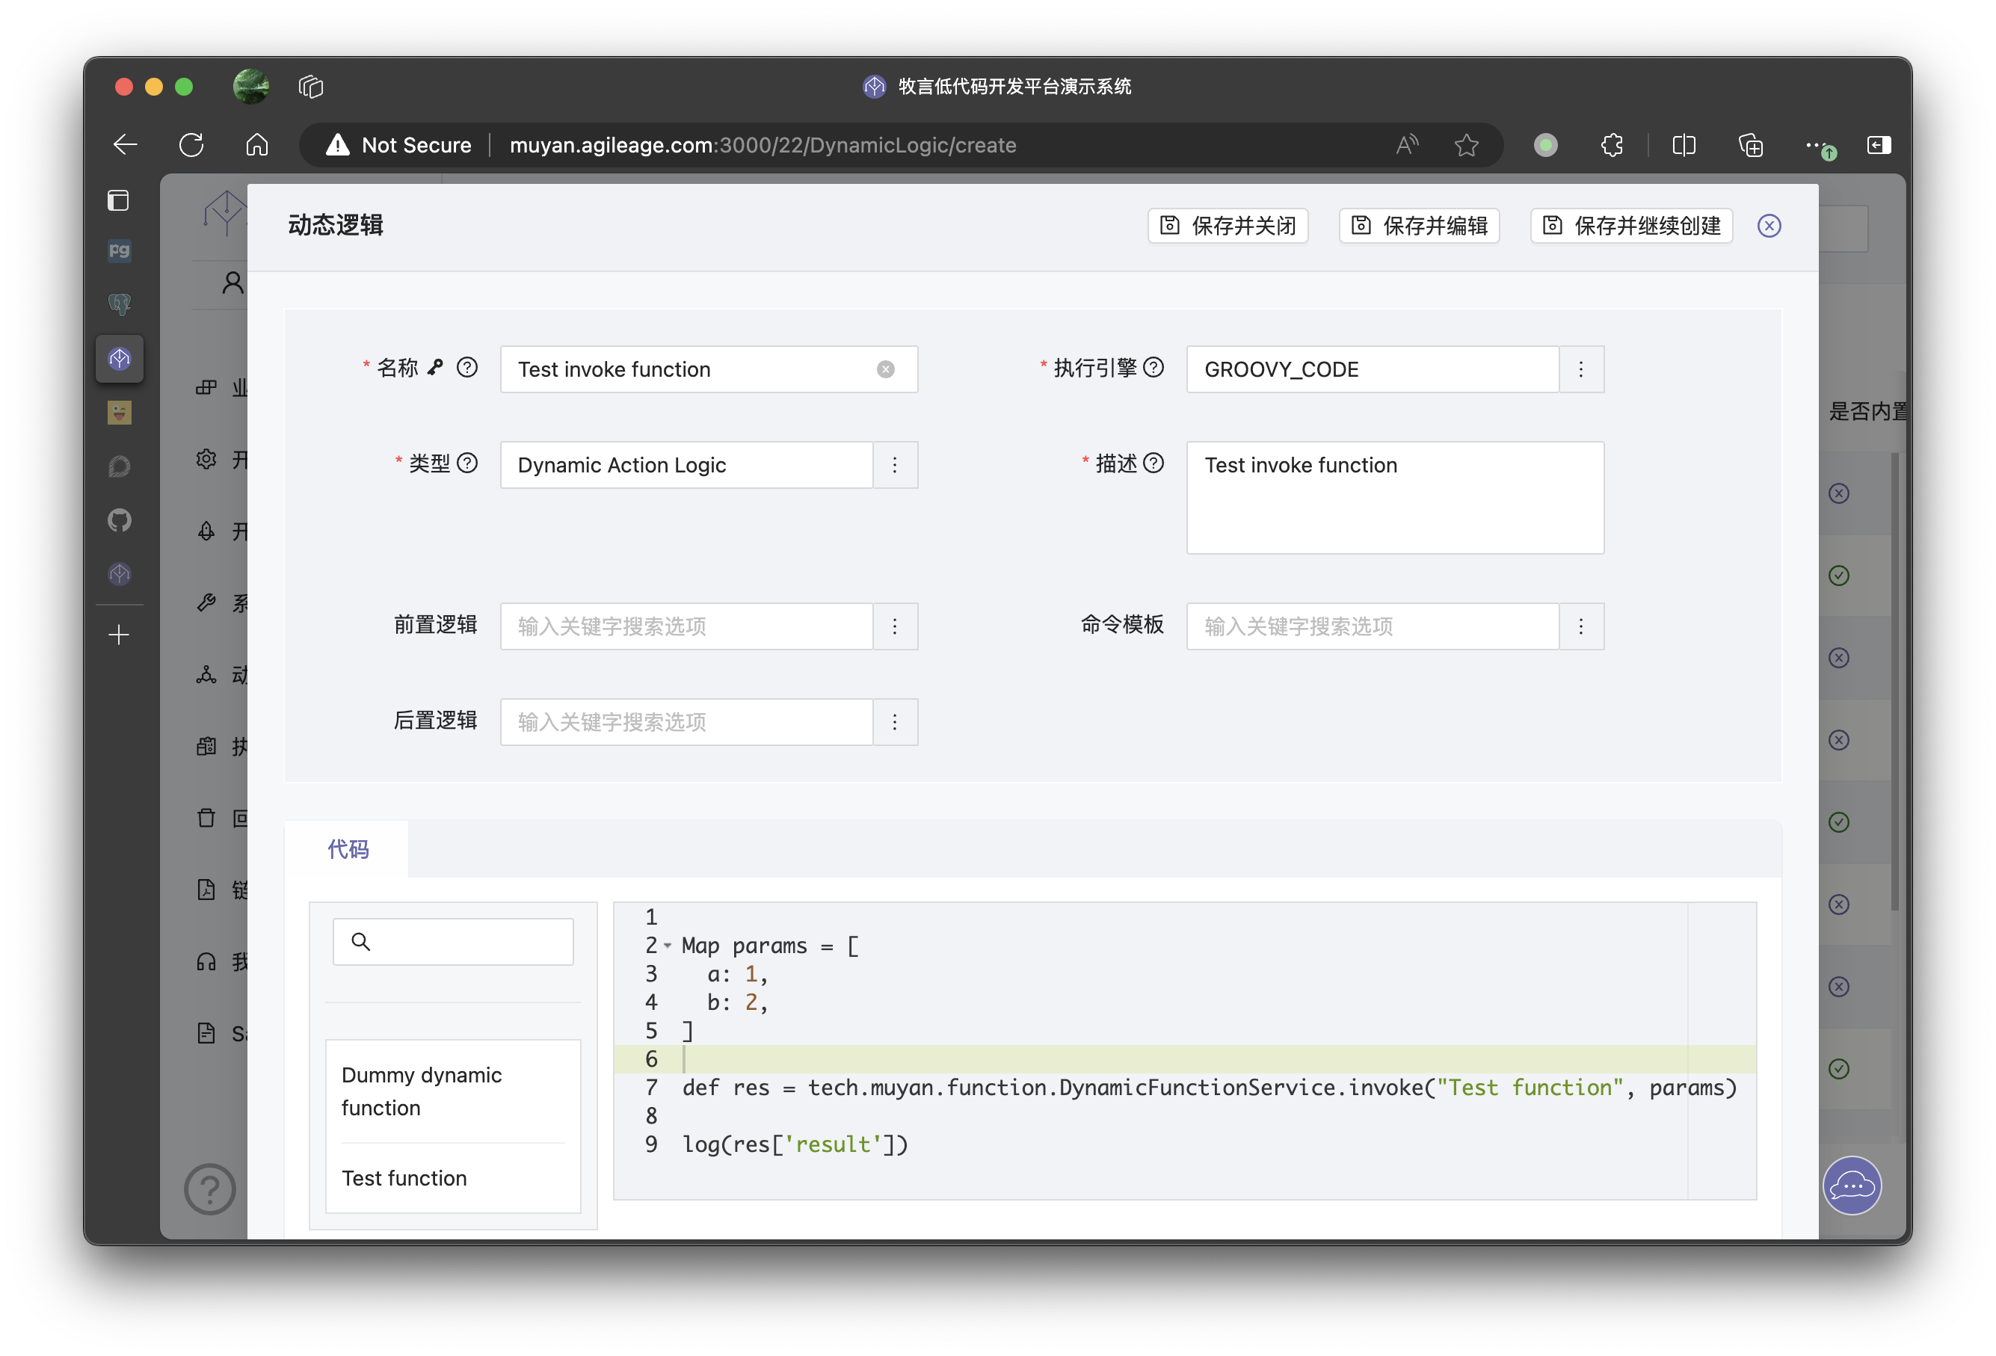Select Test function in the function list
This screenshot has width=1996, height=1356.
(x=404, y=1177)
